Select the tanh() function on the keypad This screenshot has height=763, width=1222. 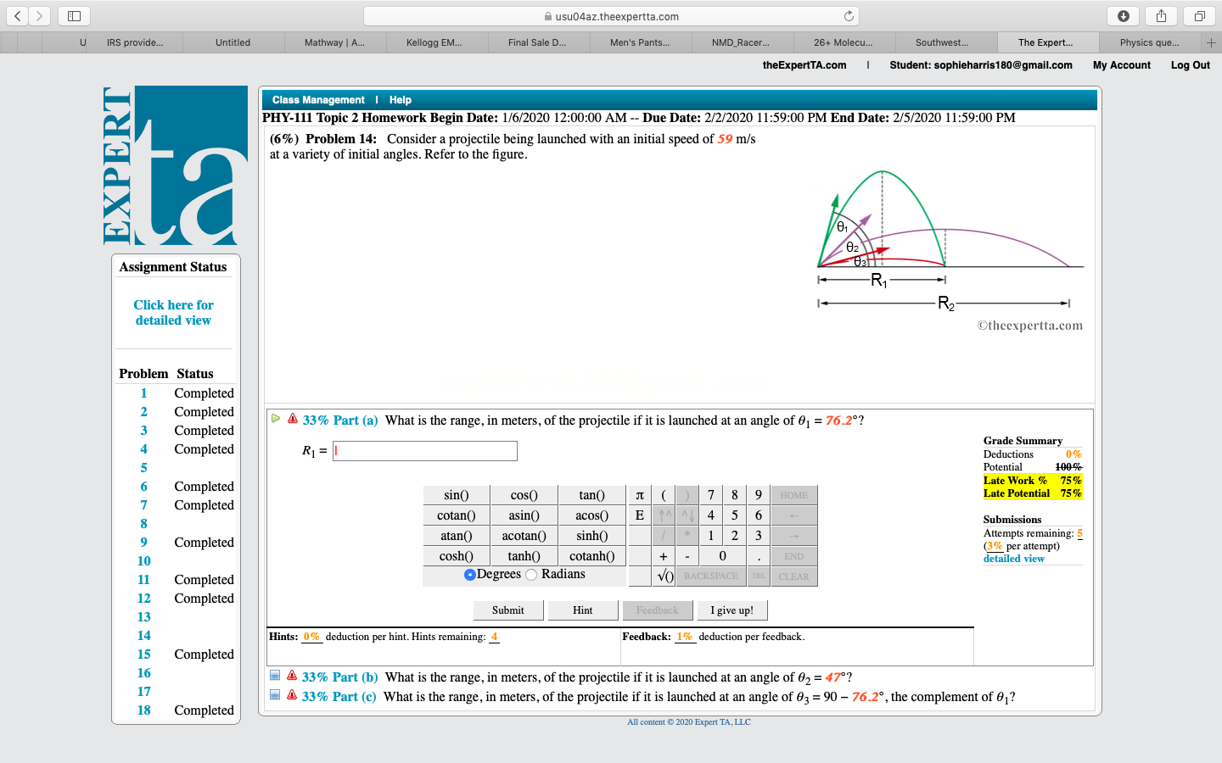[524, 555]
